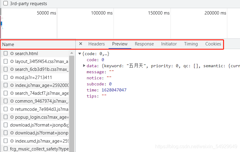Tick the checkbox for mod.js?r=2713411

(x=5, y=77)
